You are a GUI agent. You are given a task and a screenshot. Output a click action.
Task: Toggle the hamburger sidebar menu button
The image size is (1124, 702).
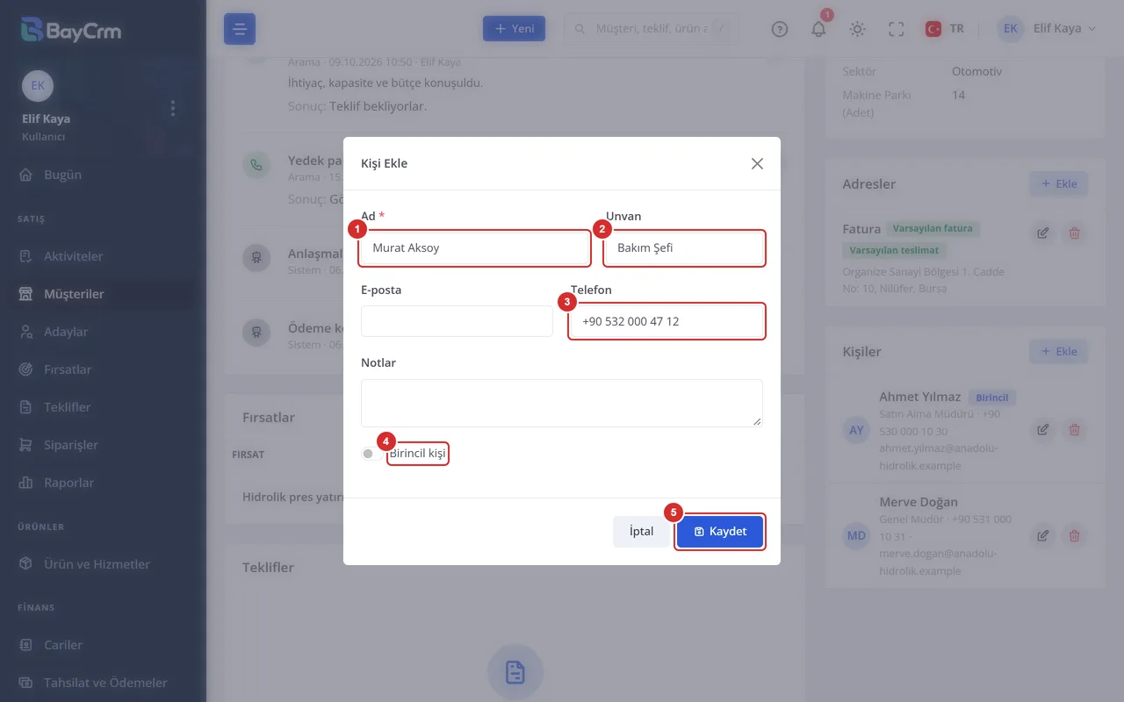tap(240, 29)
